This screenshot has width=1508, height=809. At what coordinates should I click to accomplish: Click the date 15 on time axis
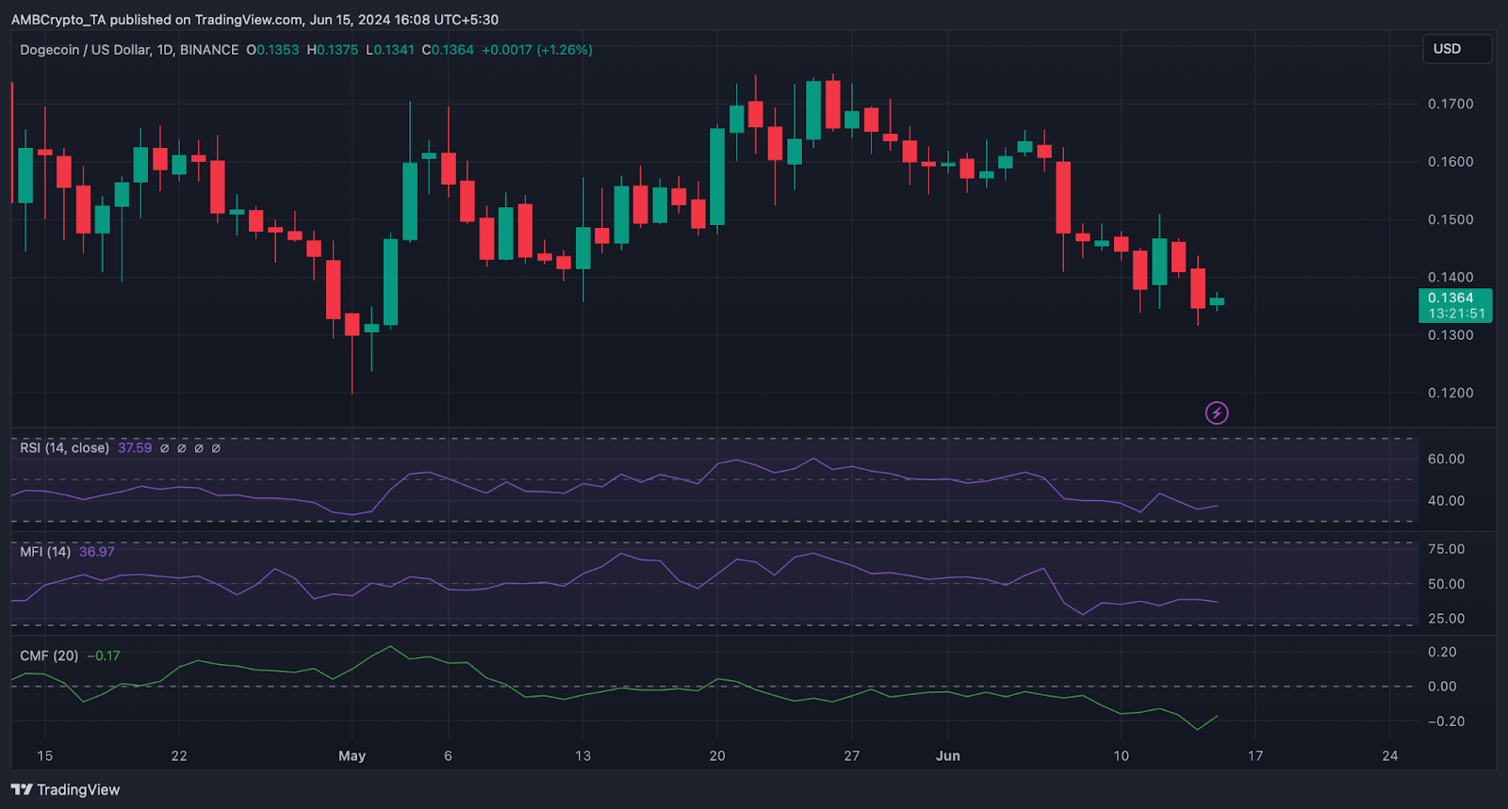click(x=44, y=755)
